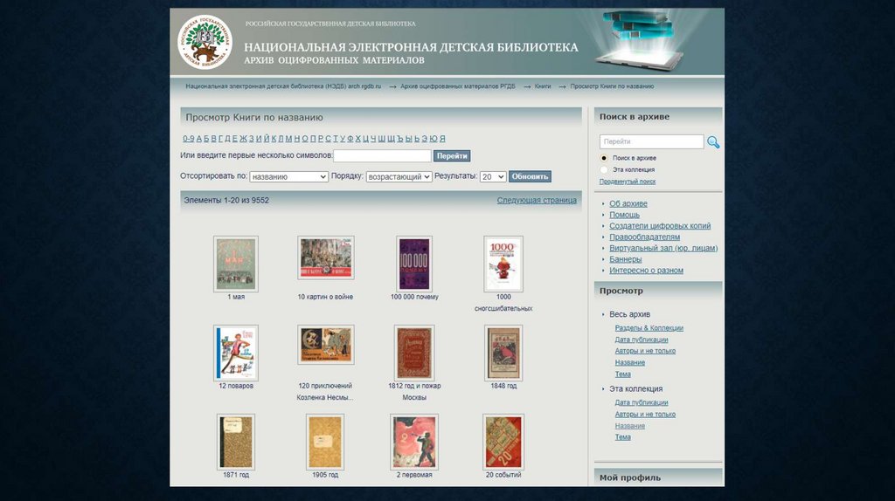The height and width of the screenshot is (501, 895).
Task: Click the library's round logo in the header
Action: (205, 42)
